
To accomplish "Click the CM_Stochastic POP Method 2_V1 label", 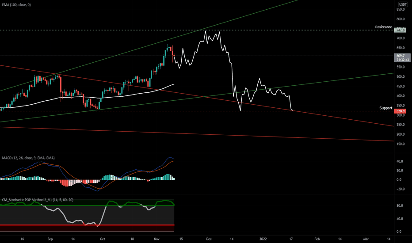I will click(x=38, y=200).
